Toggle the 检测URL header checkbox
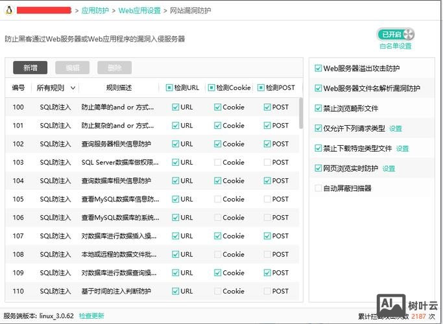 coord(169,87)
